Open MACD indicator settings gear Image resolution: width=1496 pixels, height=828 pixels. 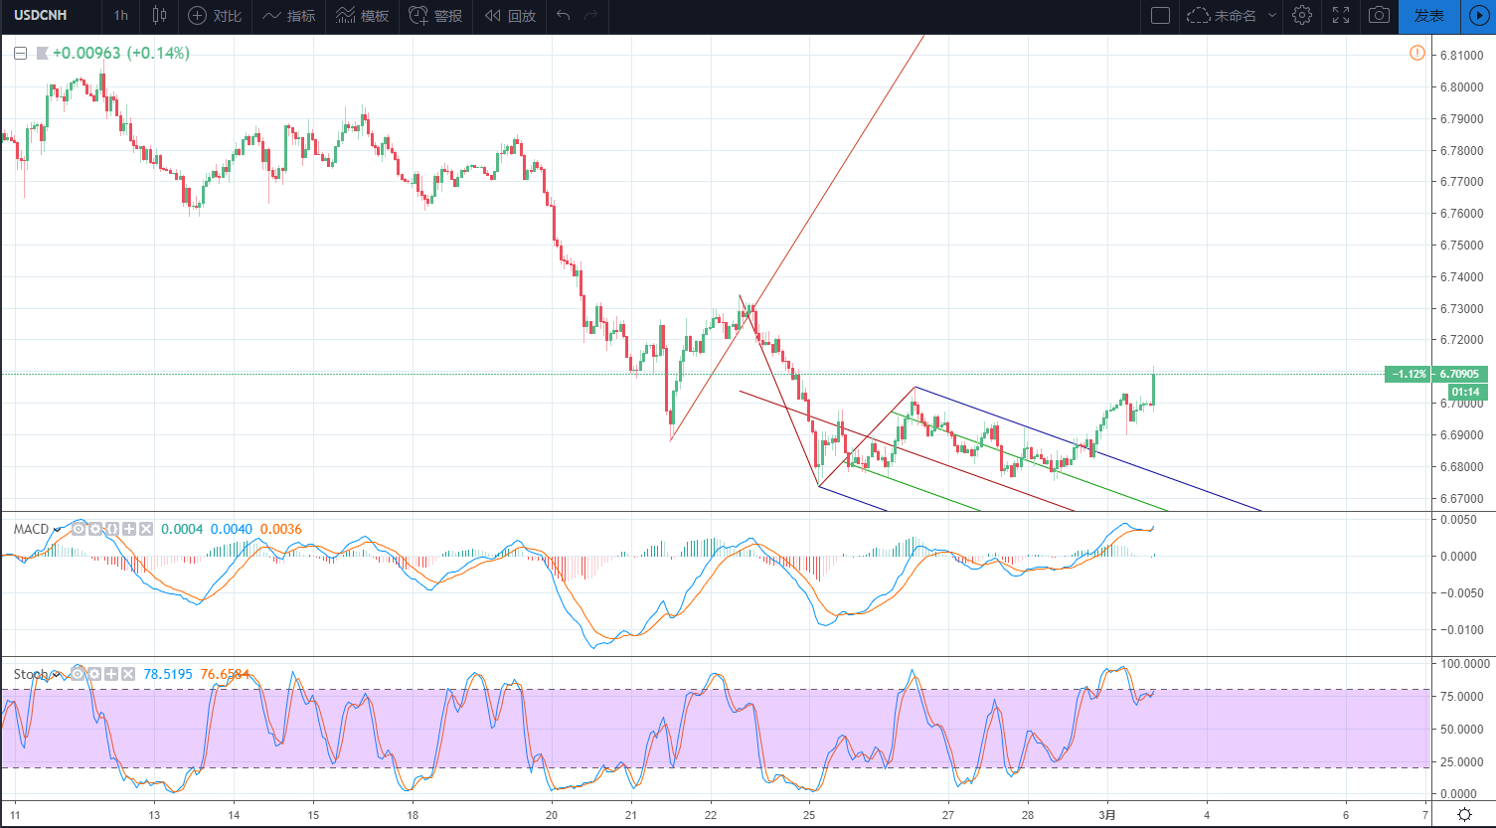pos(95,529)
